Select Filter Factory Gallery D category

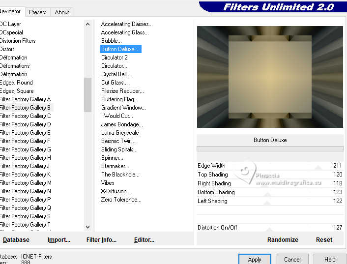coord(25,124)
